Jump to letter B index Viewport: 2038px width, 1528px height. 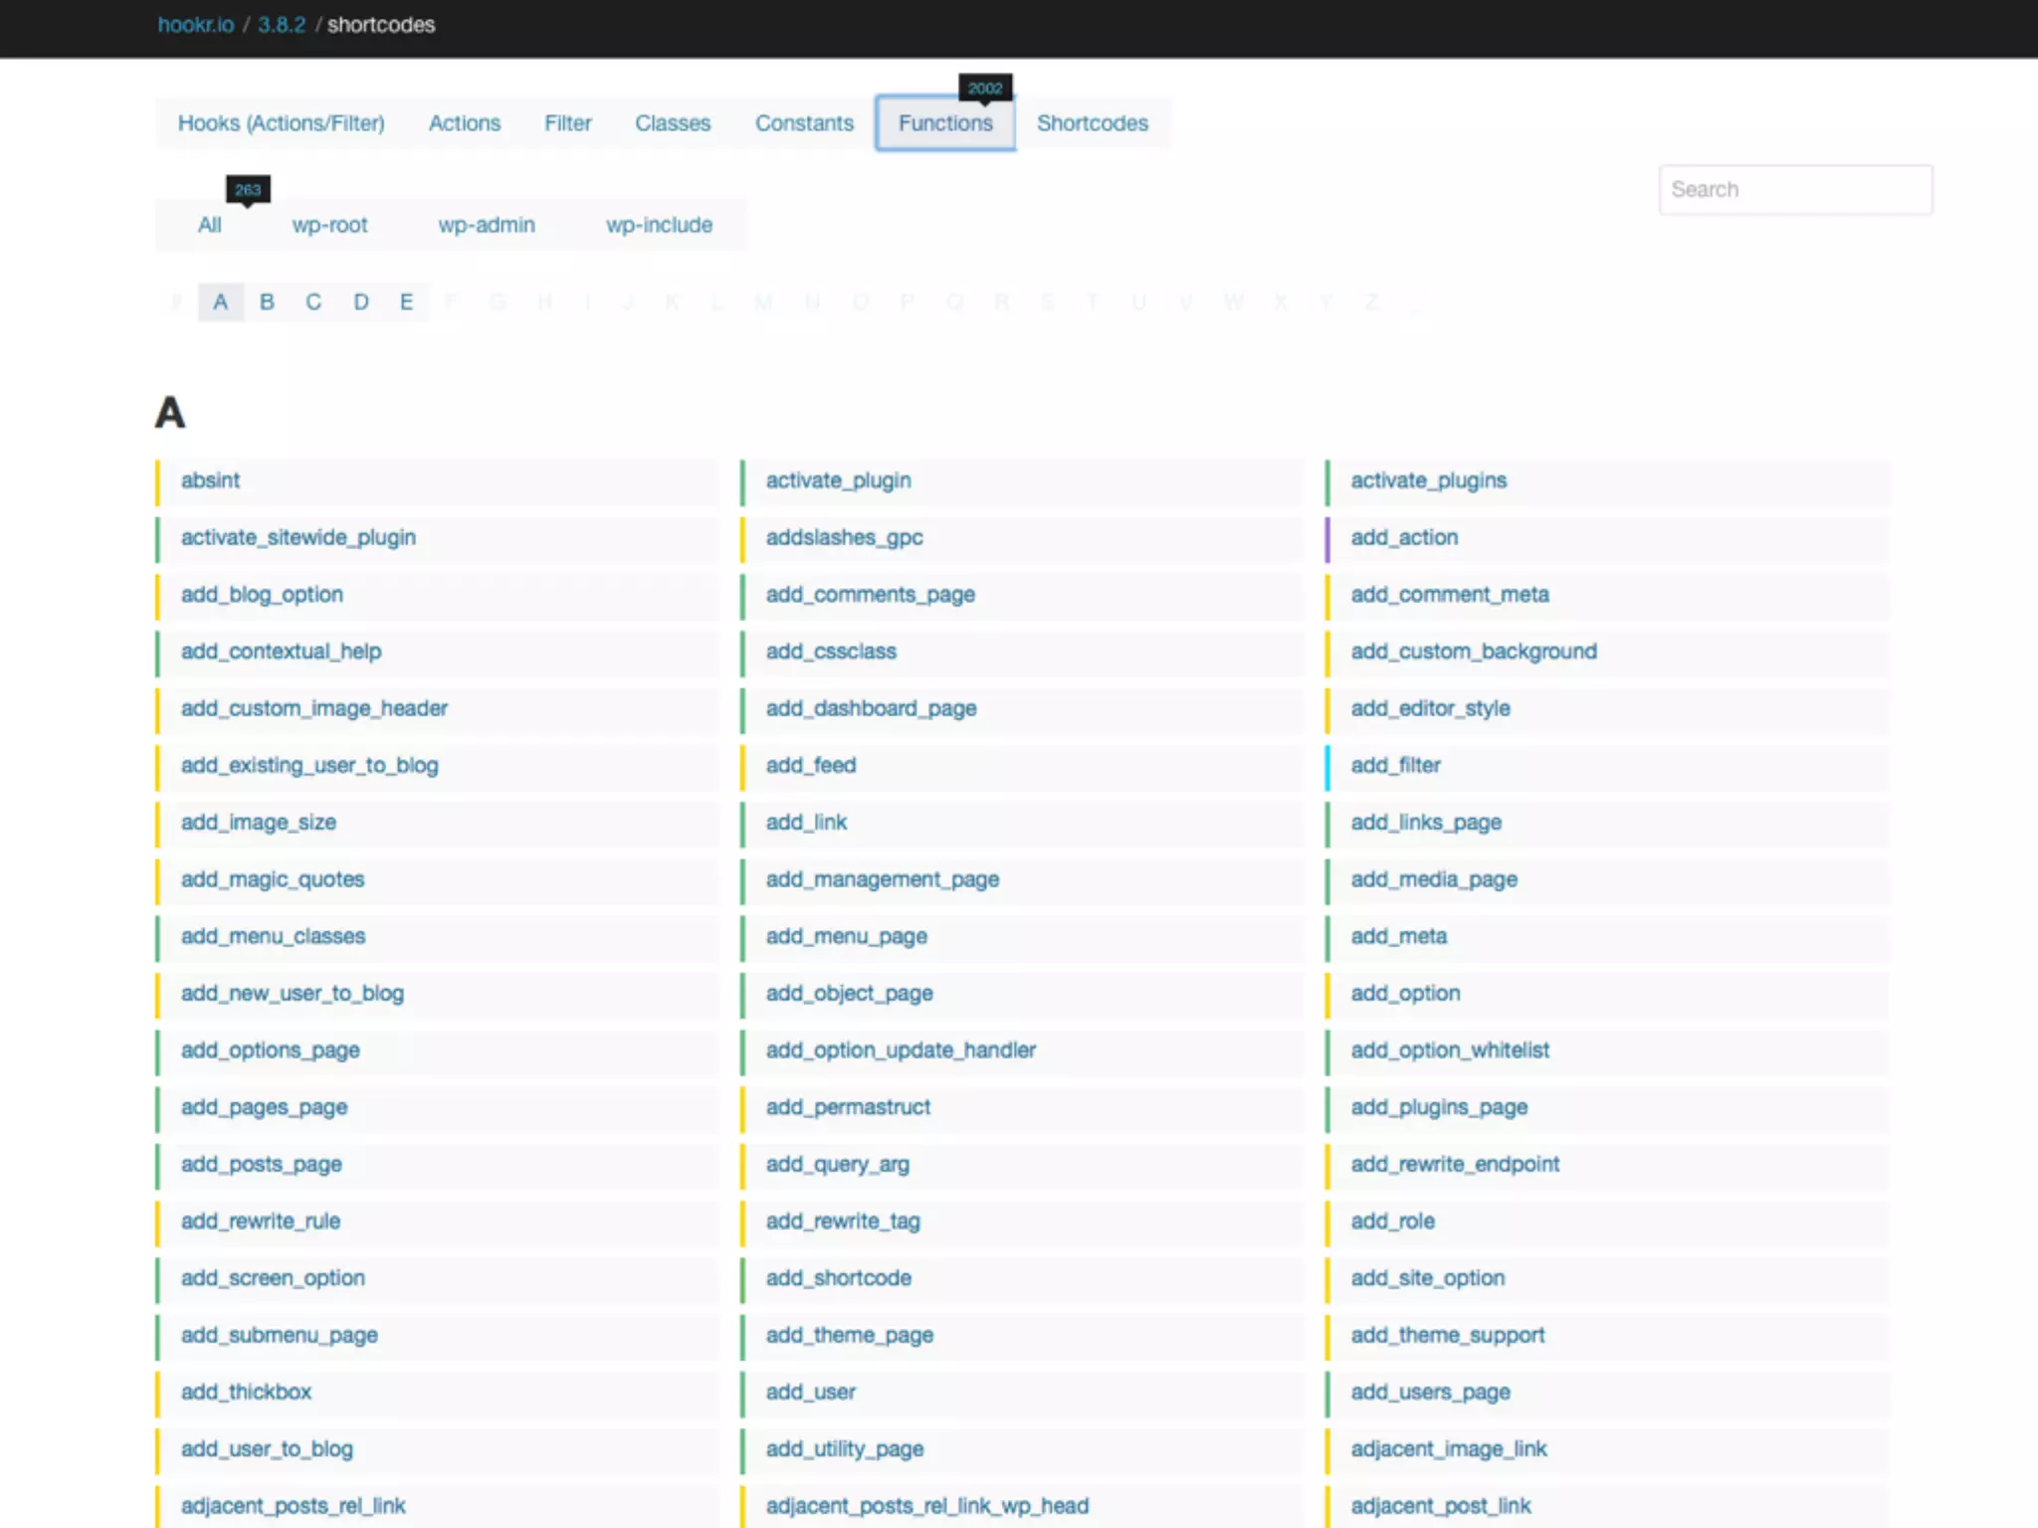coord(267,301)
